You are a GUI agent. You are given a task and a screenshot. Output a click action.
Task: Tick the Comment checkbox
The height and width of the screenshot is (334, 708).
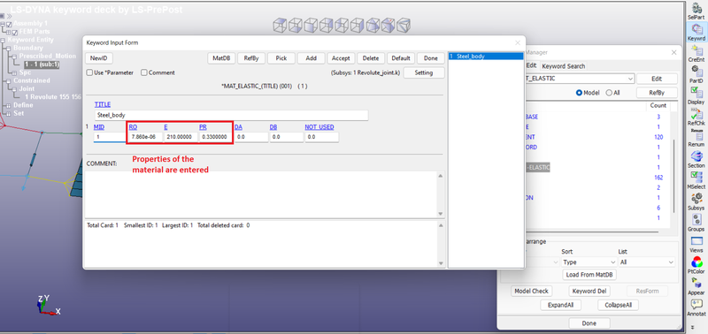pos(144,72)
